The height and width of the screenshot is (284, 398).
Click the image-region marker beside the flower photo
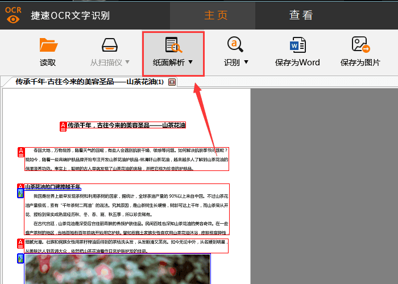[x=20, y=258]
